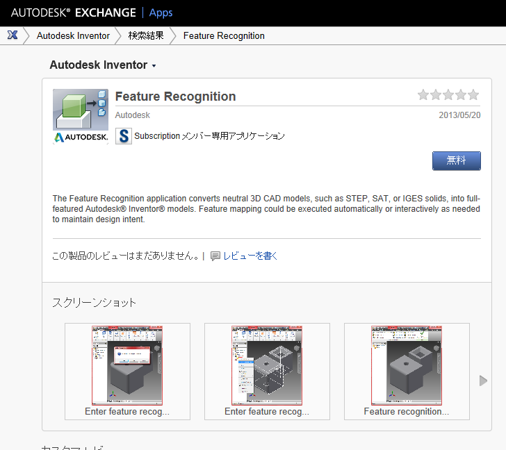This screenshot has height=450, width=506.
Task: Click the Subscription メンバー専用アプリケーション text
Action: coord(209,136)
